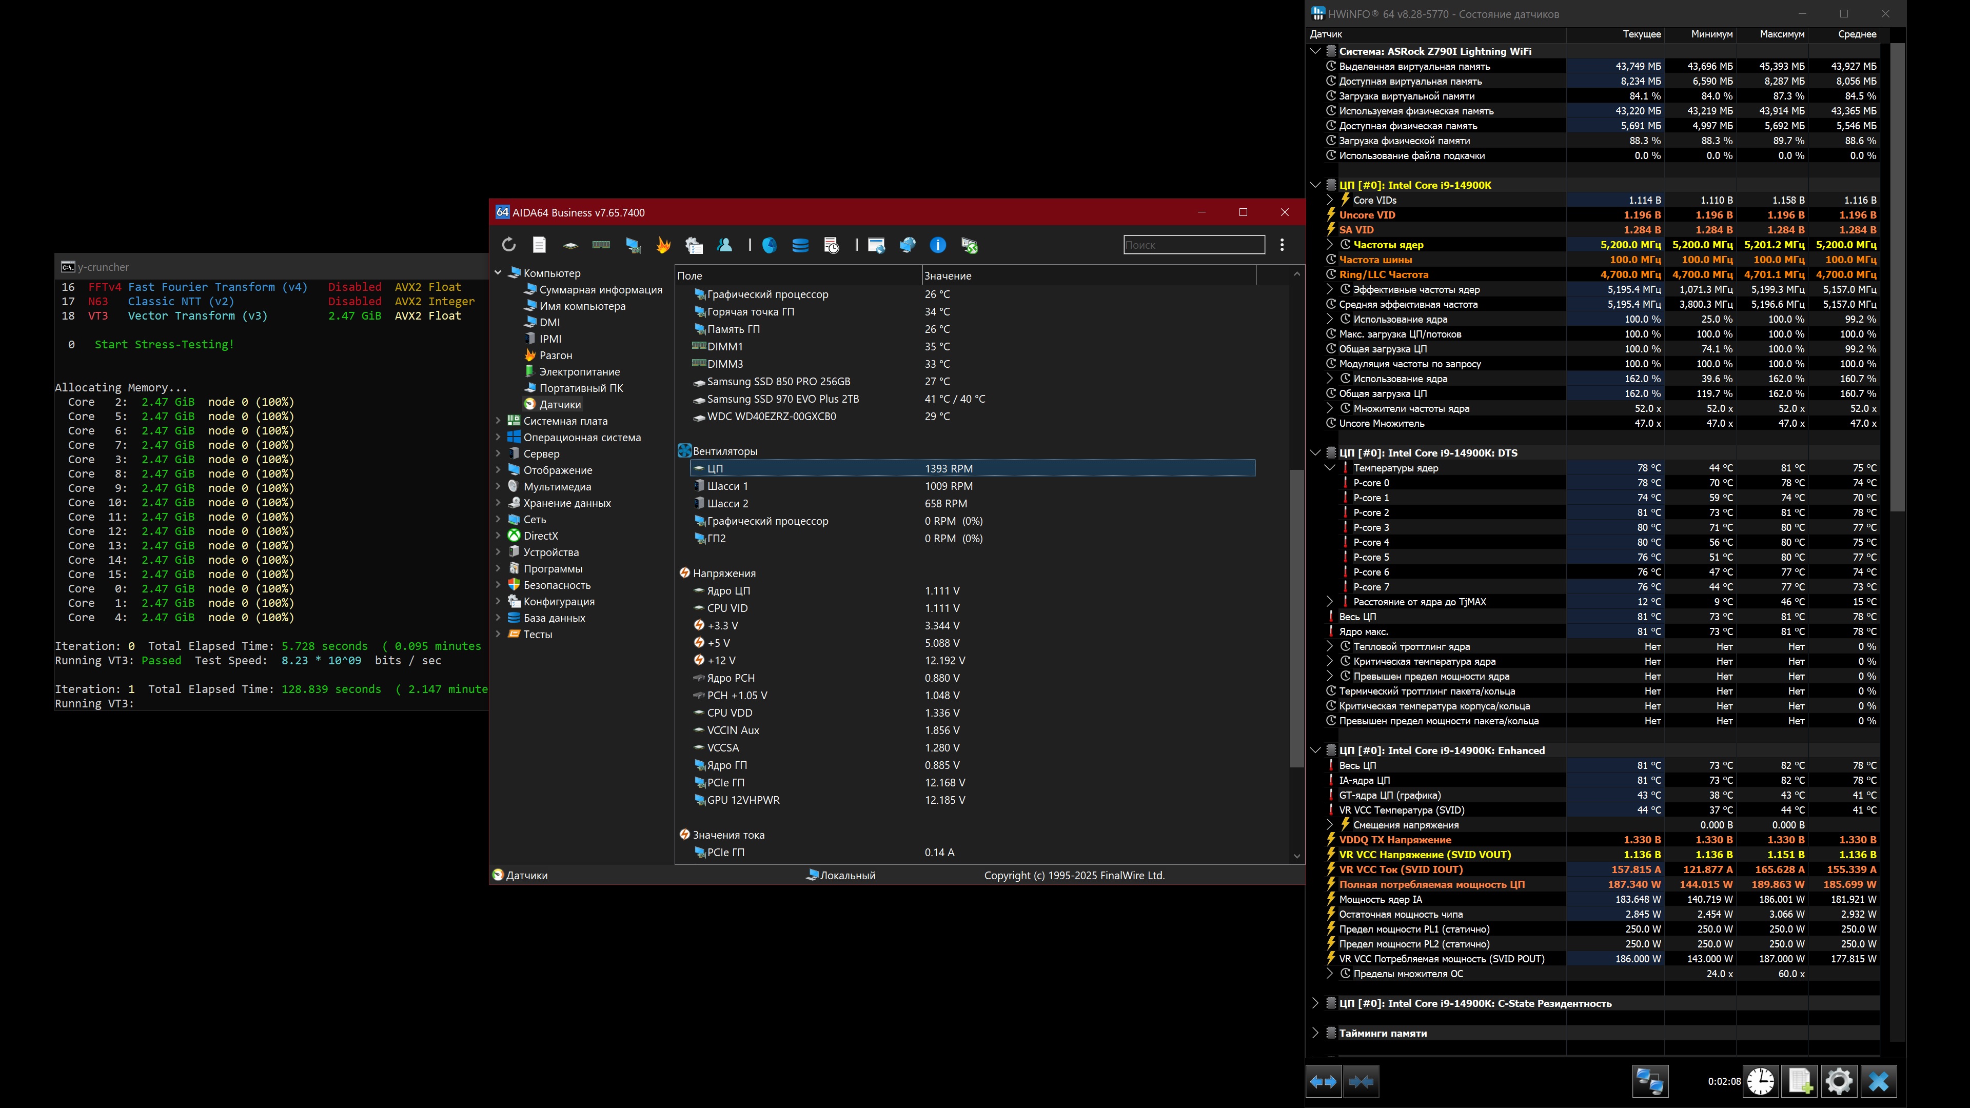The width and height of the screenshot is (1970, 1108).
Task: Open HWiNFO network remote monitors icon
Action: pyautogui.click(x=1649, y=1081)
